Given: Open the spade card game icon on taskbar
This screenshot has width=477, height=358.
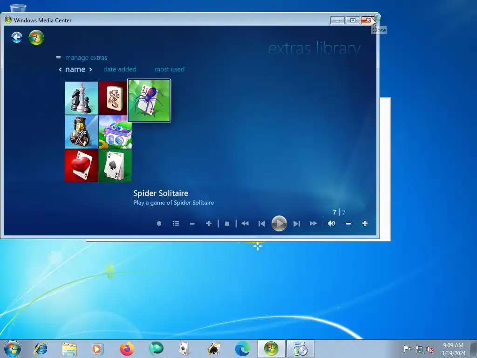Looking at the screenshot, I should pos(213,349).
